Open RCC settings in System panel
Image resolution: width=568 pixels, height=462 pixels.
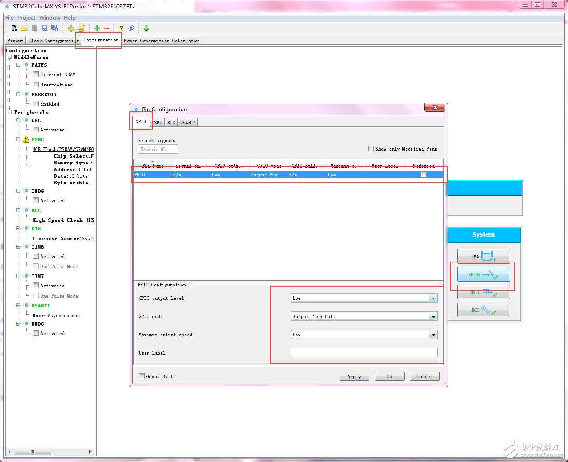point(484,310)
